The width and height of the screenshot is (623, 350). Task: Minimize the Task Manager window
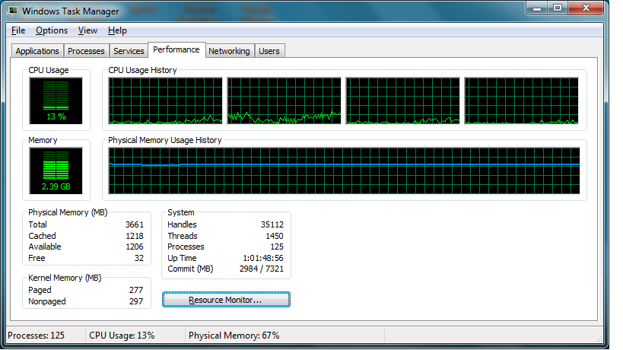point(537,8)
